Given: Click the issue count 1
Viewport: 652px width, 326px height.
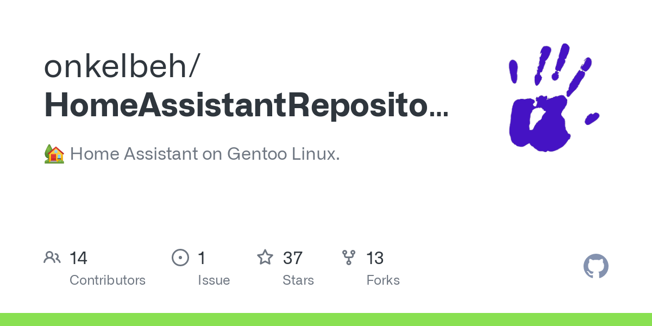Looking at the screenshot, I should click(x=202, y=258).
